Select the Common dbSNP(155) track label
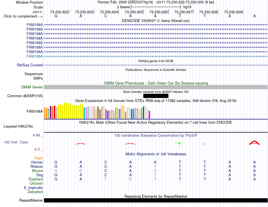The width and height of the screenshot is (268, 207). (x=25, y=96)
